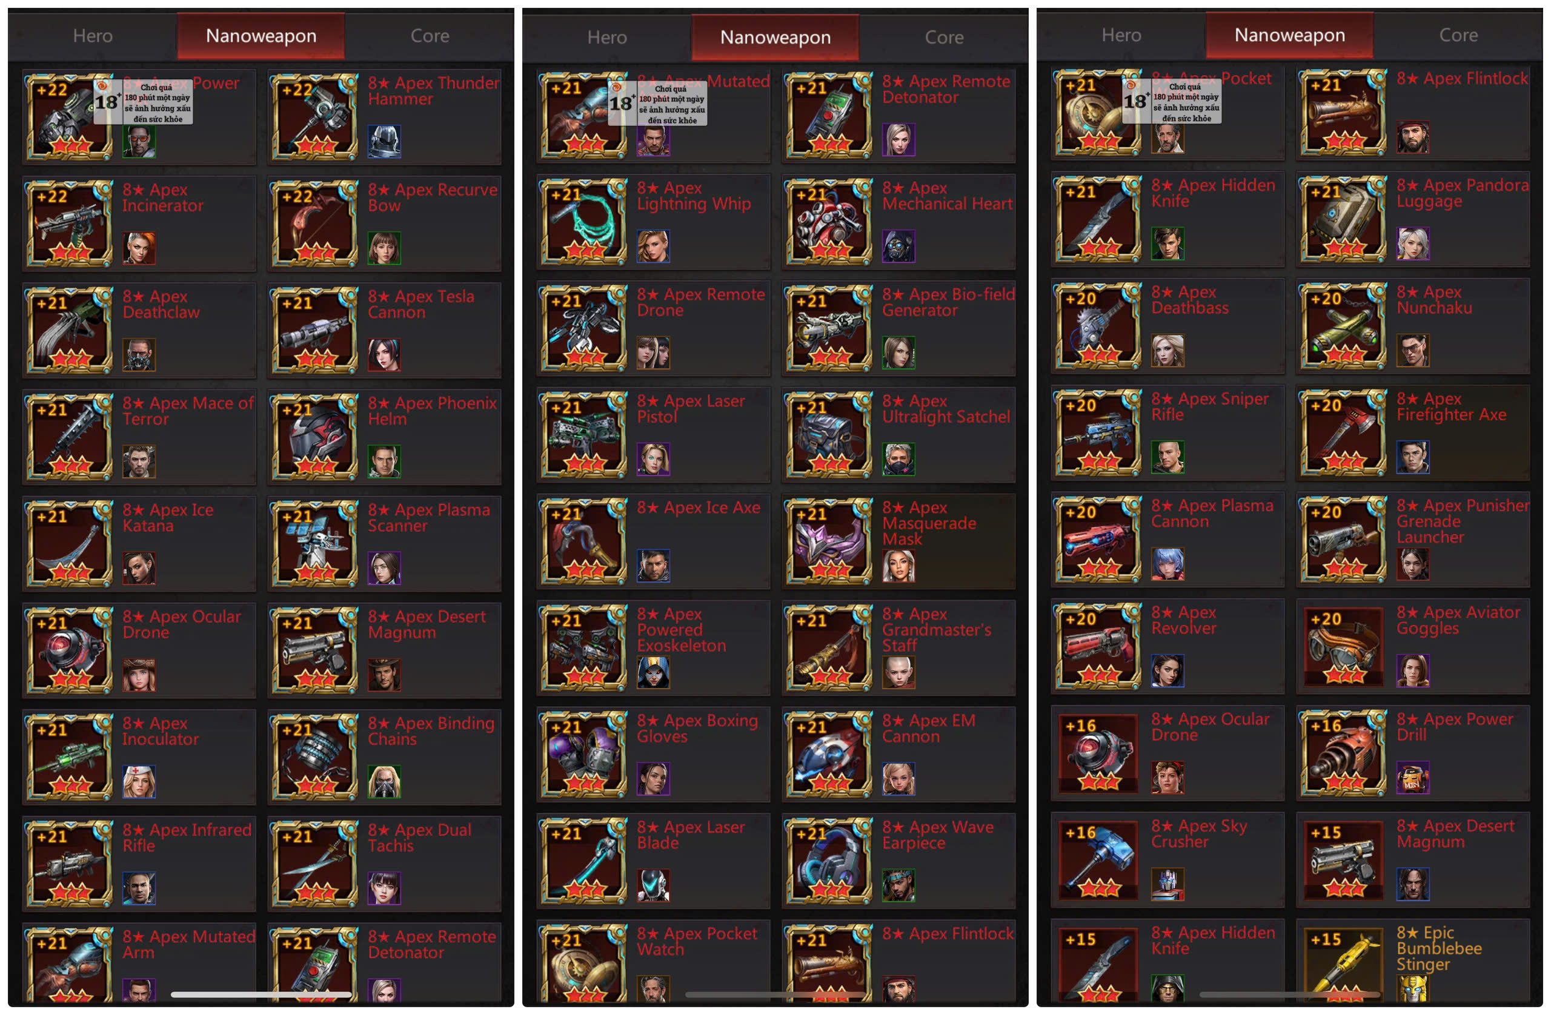This screenshot has width=1551, height=1015.
Task: Tap the Apex Sky Crusher hammer icon
Action: click(1099, 860)
